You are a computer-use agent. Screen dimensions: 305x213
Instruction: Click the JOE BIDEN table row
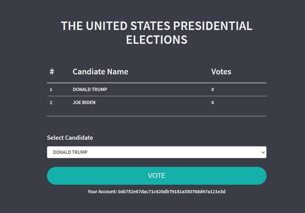[x=84, y=102]
